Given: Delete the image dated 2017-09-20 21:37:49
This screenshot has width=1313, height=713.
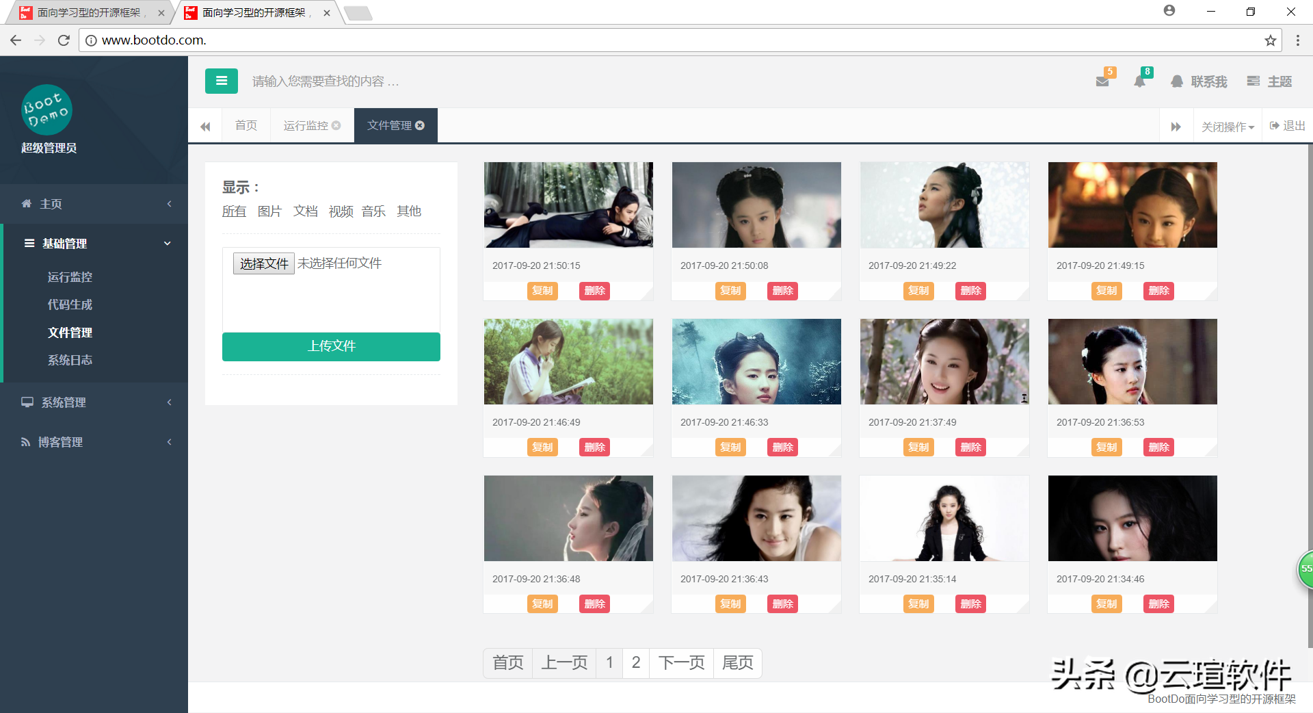Looking at the screenshot, I should tap(970, 448).
